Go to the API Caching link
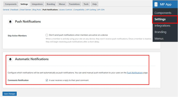178x97 pixels. [91, 10]
